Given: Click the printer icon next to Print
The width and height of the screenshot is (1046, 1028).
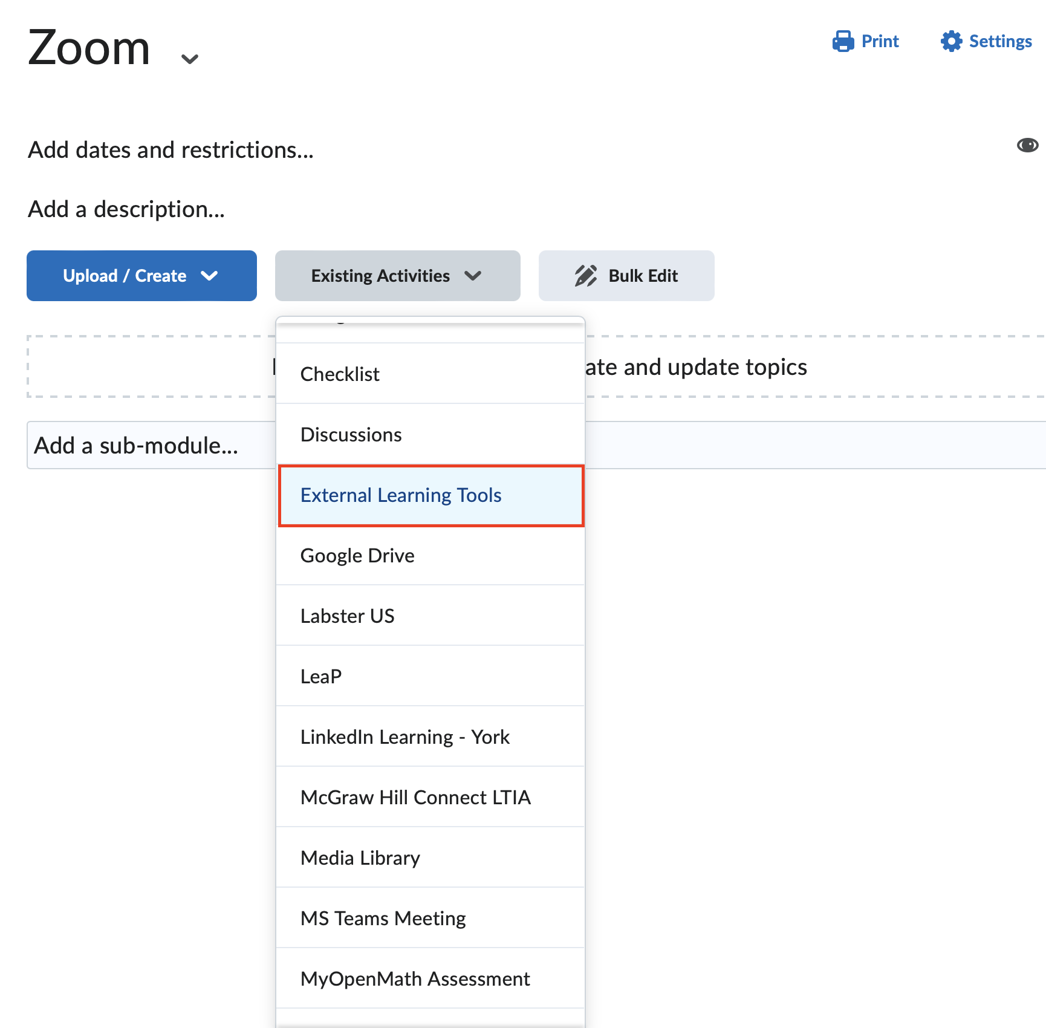Looking at the screenshot, I should tap(843, 41).
